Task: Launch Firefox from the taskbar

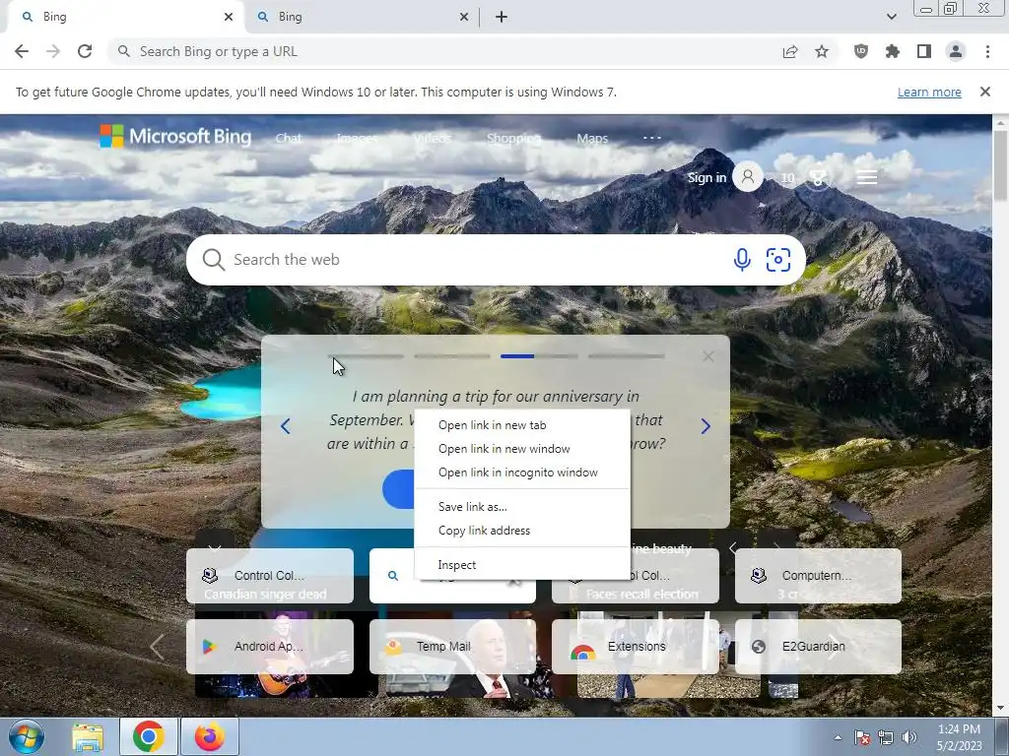Action: coord(210,736)
